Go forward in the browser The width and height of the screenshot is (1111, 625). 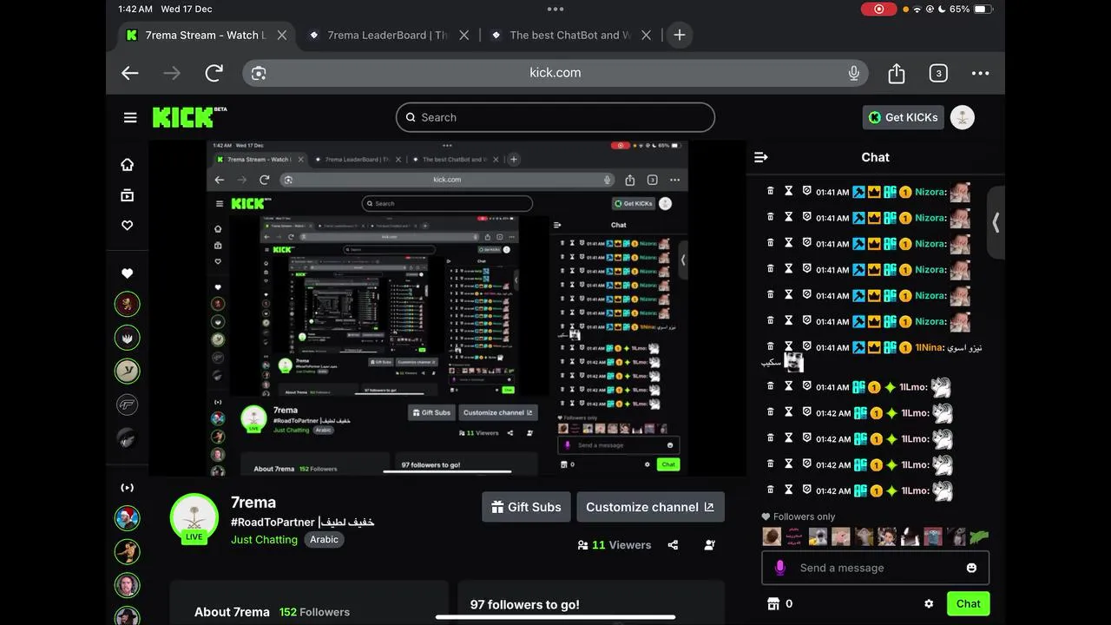(x=172, y=73)
